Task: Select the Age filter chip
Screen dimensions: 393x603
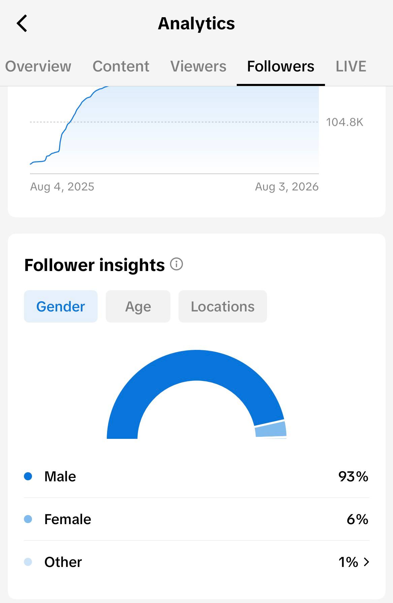Action: click(138, 306)
